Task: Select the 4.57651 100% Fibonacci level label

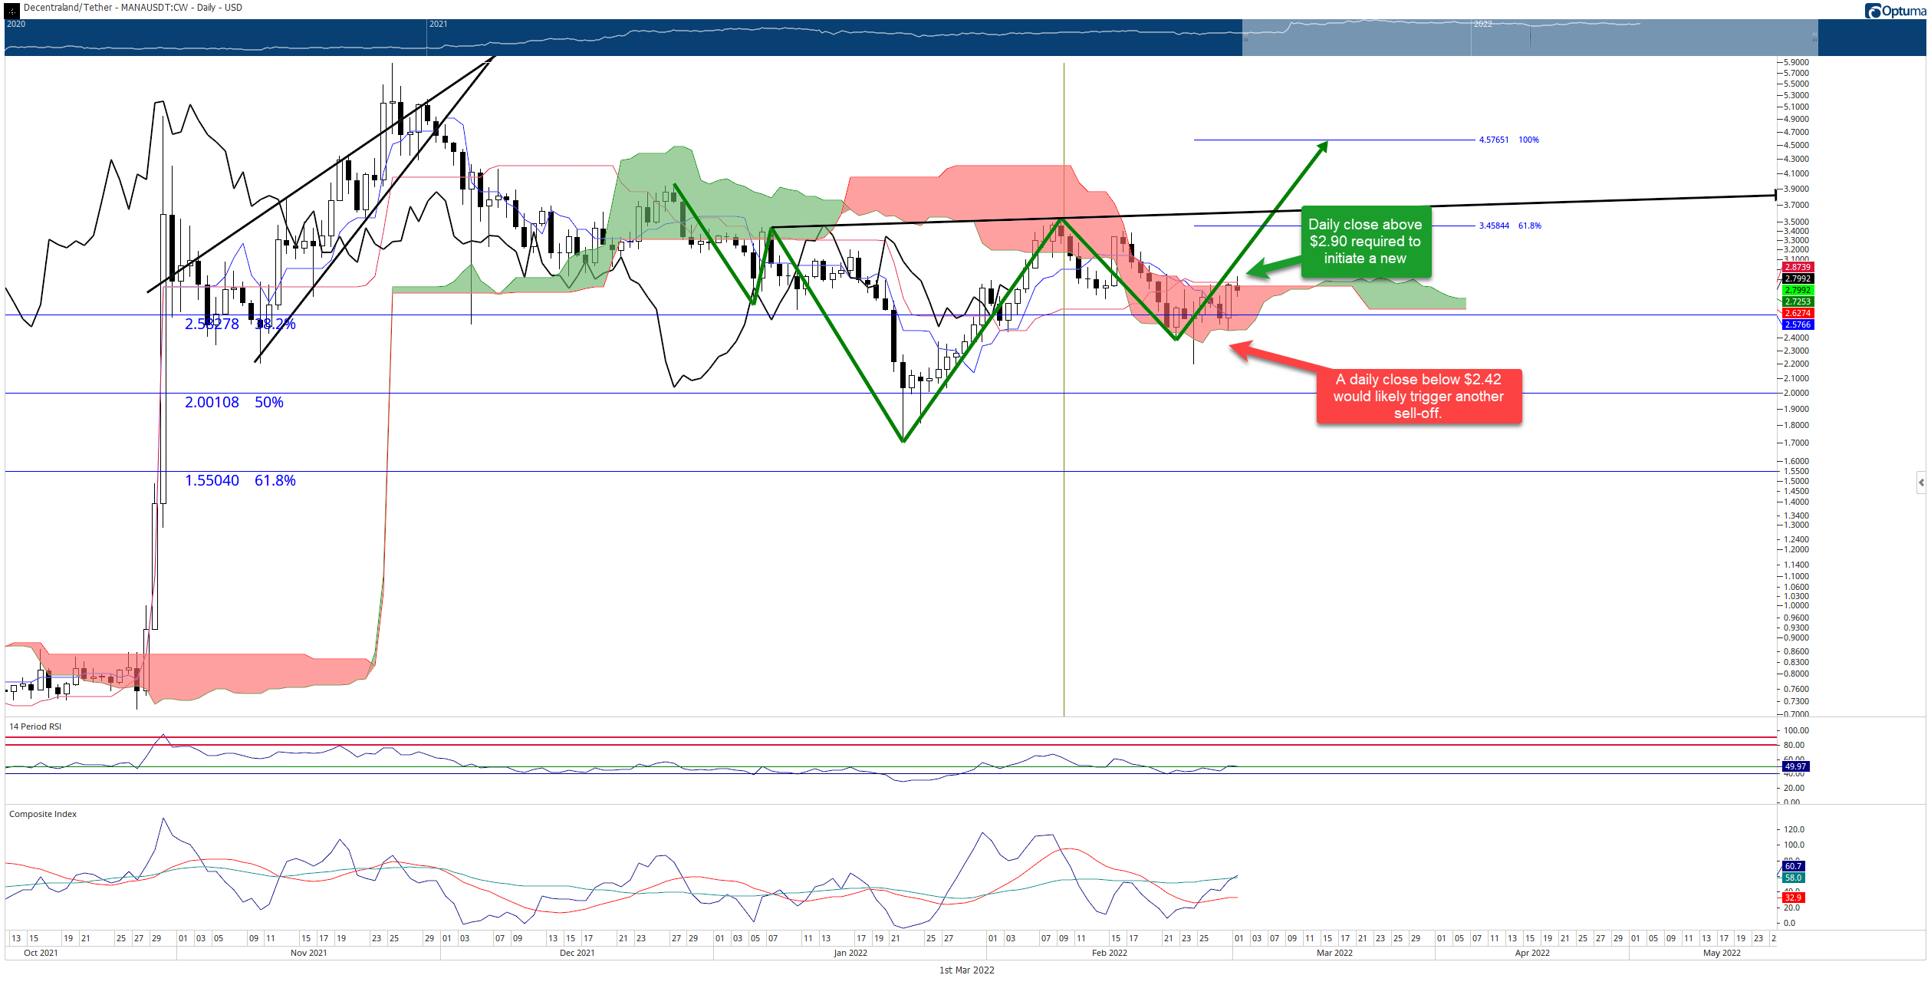Action: (x=1509, y=140)
